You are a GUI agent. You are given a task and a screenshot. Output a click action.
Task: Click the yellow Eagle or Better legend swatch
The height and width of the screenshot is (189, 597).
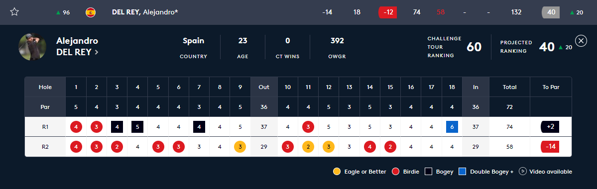(337, 172)
